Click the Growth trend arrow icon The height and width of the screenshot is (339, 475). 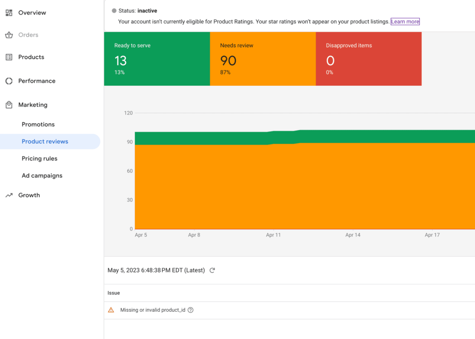(9, 195)
